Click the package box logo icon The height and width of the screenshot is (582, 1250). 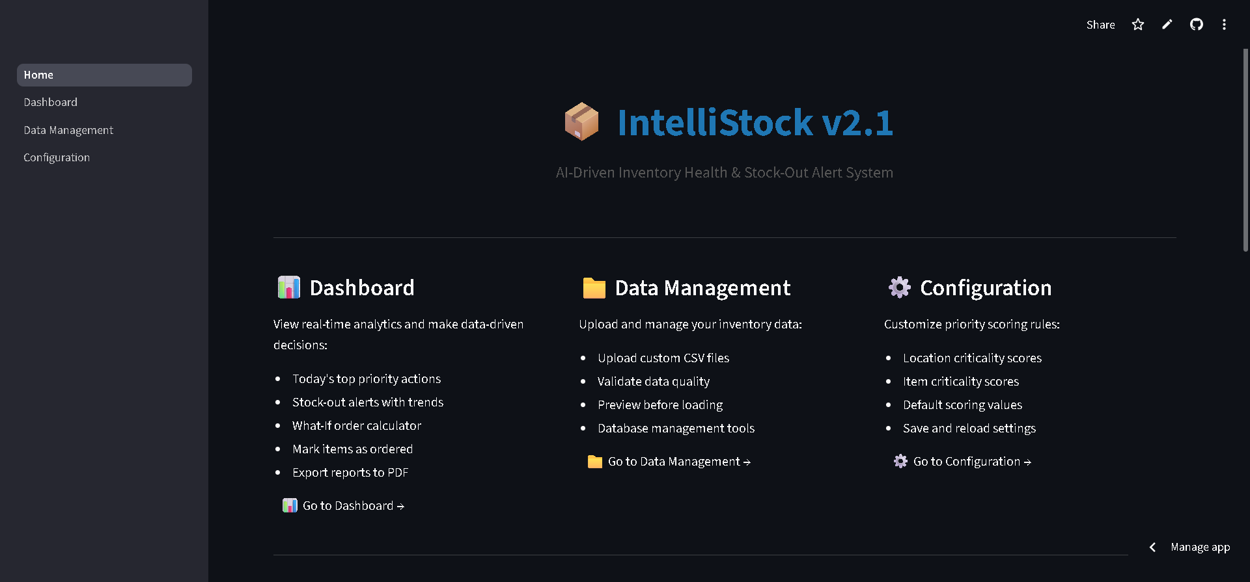click(x=581, y=122)
